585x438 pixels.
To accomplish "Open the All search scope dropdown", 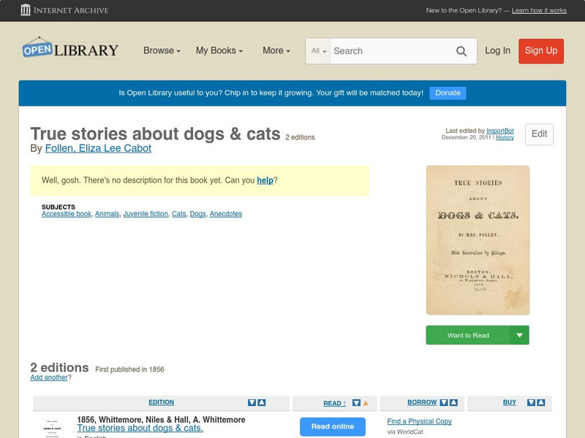I will [318, 51].
